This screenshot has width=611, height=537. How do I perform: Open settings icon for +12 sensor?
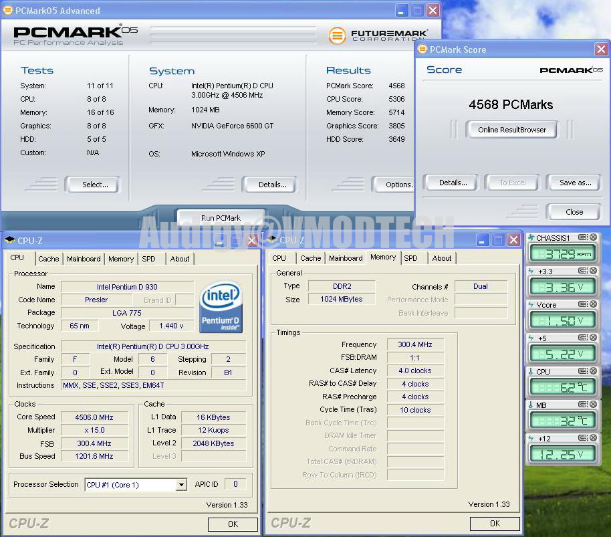583,439
